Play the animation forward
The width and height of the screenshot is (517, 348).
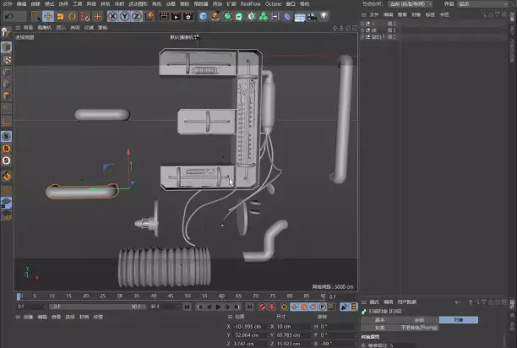click(x=218, y=307)
